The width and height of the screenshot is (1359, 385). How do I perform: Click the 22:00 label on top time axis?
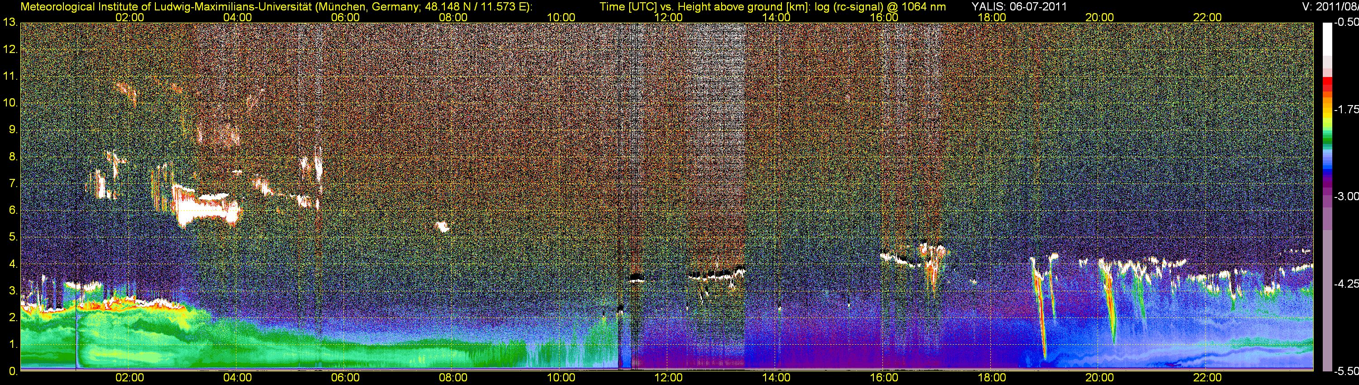pos(1207,17)
